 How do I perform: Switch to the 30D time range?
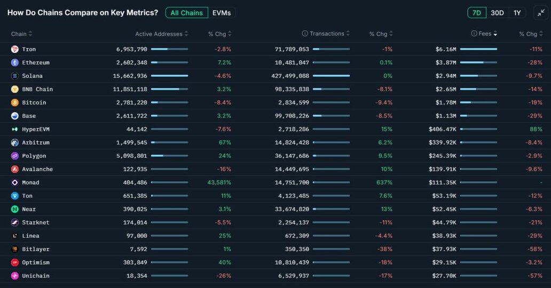[497, 13]
